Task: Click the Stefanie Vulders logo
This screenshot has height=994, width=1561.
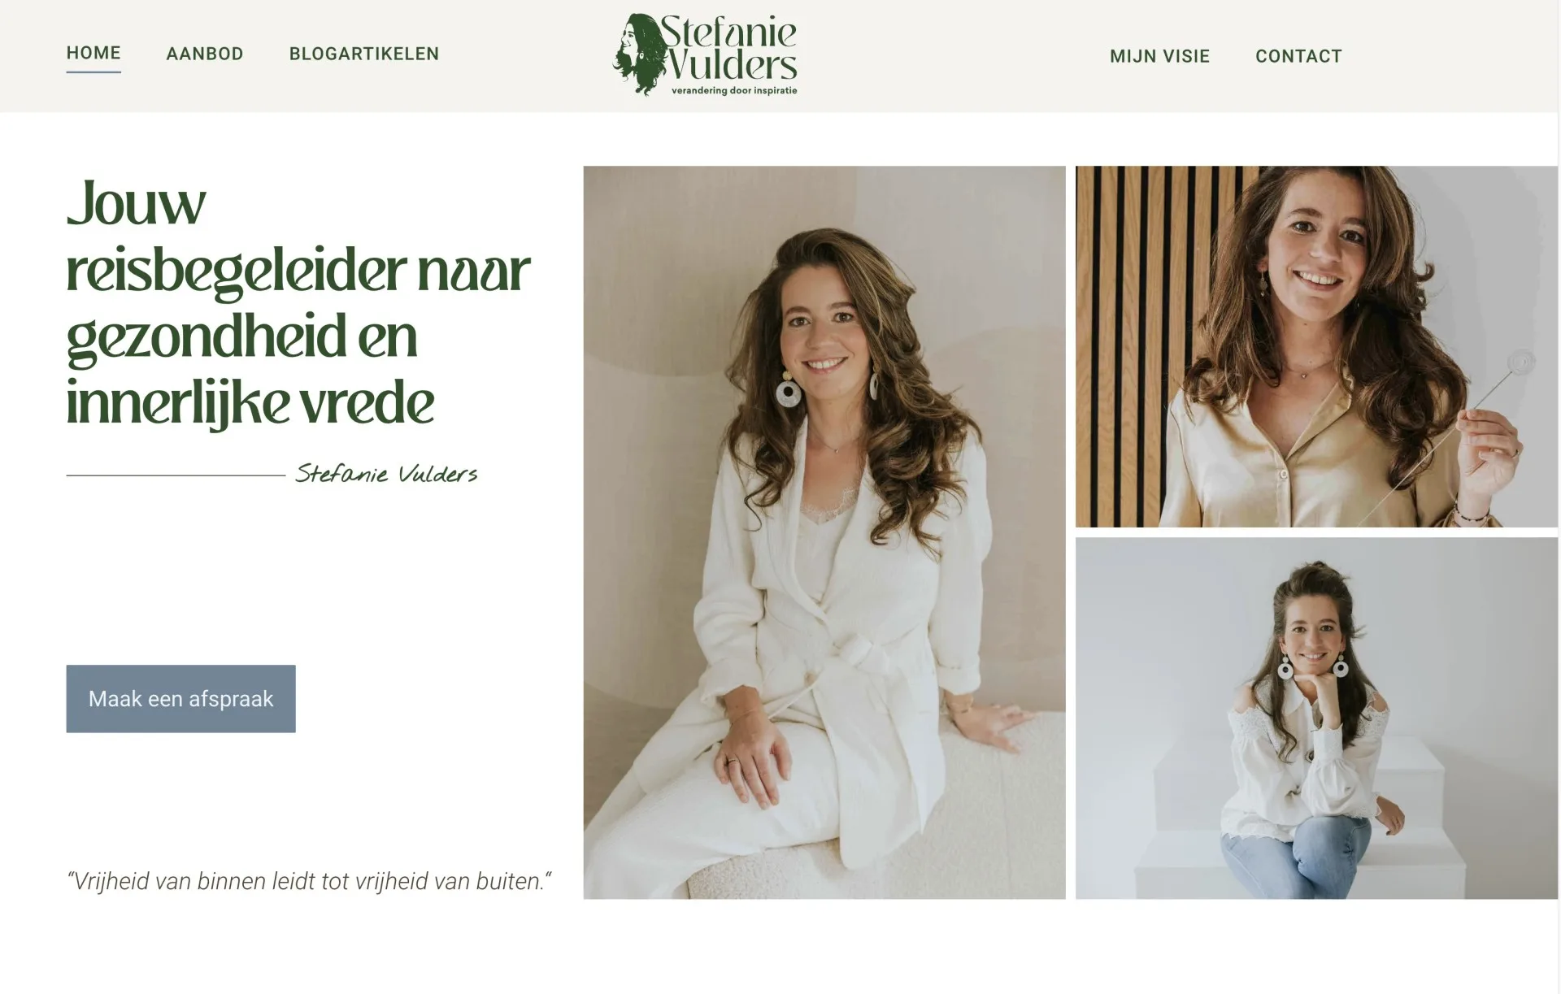Action: click(x=705, y=54)
